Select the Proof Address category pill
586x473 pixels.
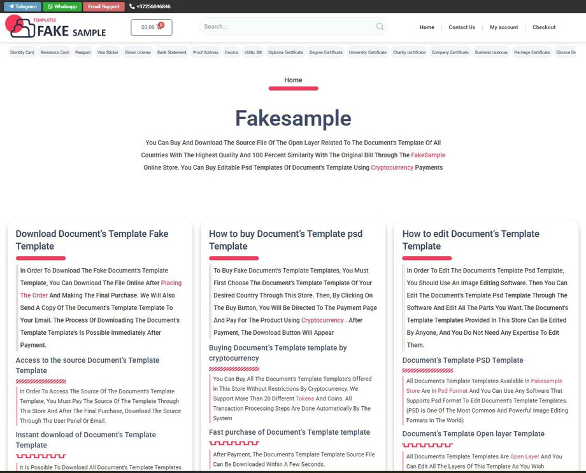[206, 52]
